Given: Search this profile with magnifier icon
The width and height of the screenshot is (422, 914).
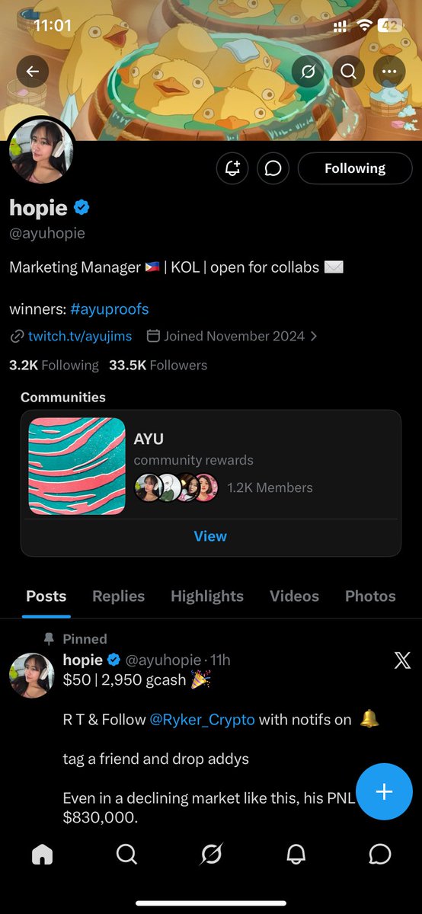Looking at the screenshot, I should pos(349,72).
